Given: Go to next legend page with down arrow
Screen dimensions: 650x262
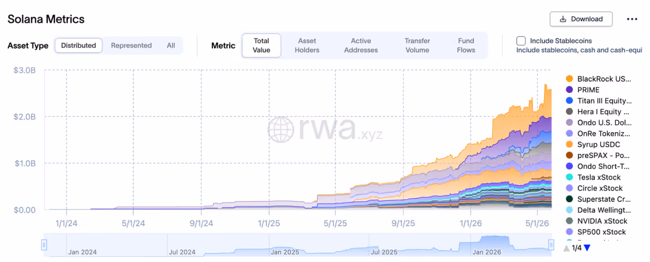Looking at the screenshot, I should [x=587, y=248].
